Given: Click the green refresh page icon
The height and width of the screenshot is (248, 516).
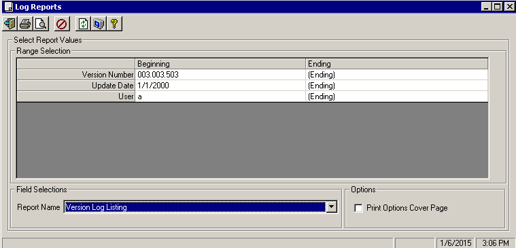Looking at the screenshot, I should (x=83, y=24).
